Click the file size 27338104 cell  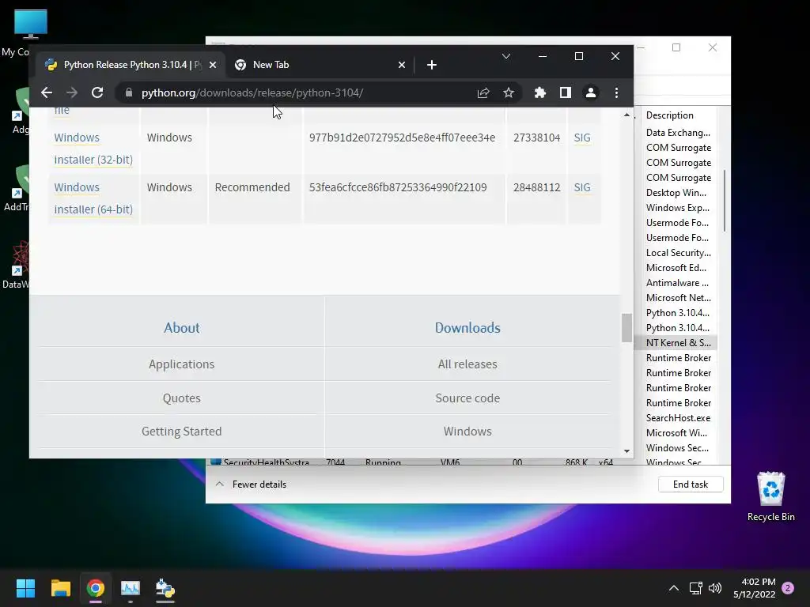(x=536, y=138)
